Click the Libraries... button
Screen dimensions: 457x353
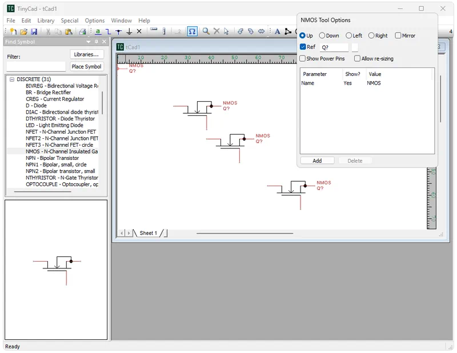click(x=87, y=54)
